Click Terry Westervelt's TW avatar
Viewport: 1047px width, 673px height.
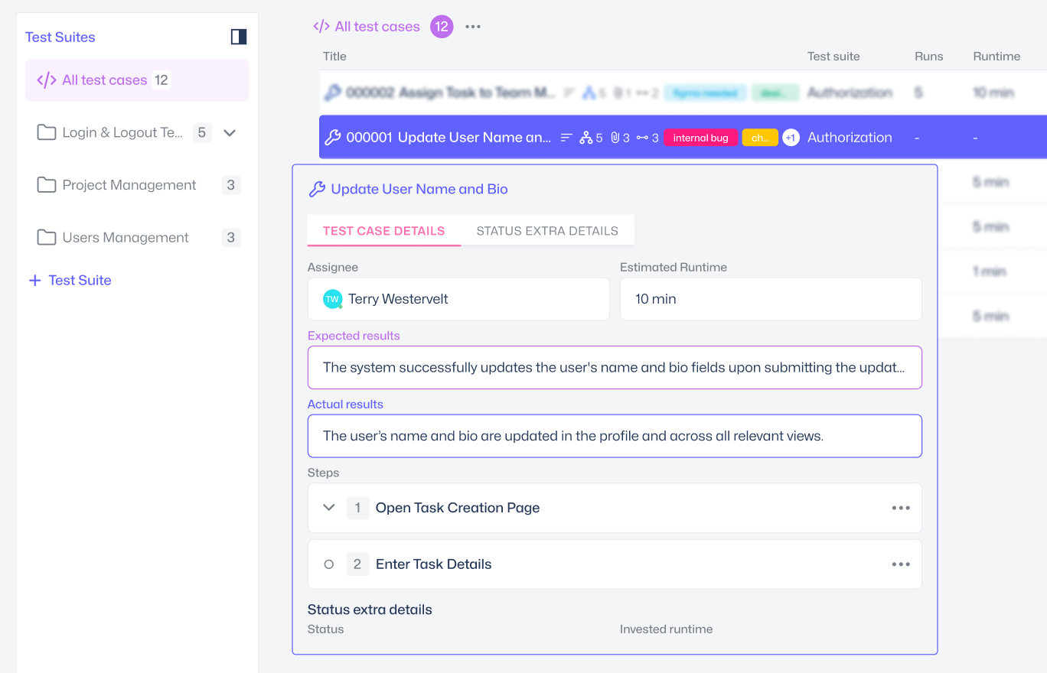click(x=332, y=299)
